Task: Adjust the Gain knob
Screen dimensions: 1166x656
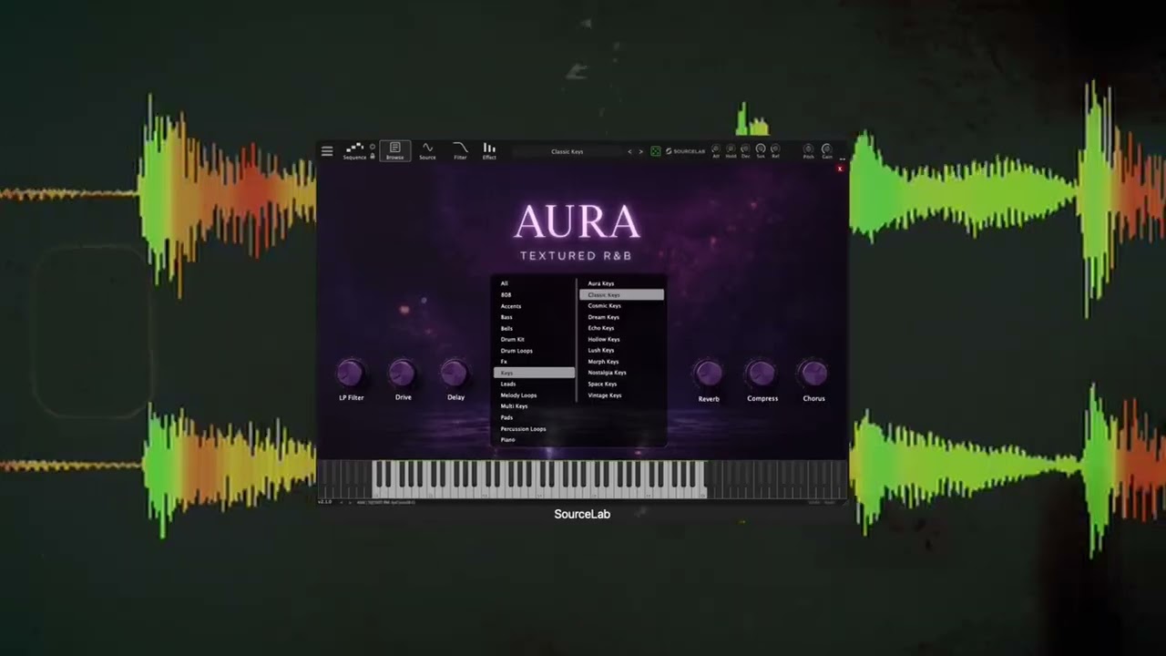Action: pyautogui.click(x=826, y=149)
